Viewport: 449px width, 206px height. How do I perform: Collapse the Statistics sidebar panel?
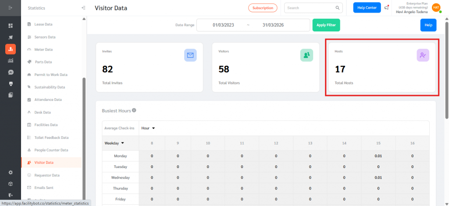[x=84, y=8]
